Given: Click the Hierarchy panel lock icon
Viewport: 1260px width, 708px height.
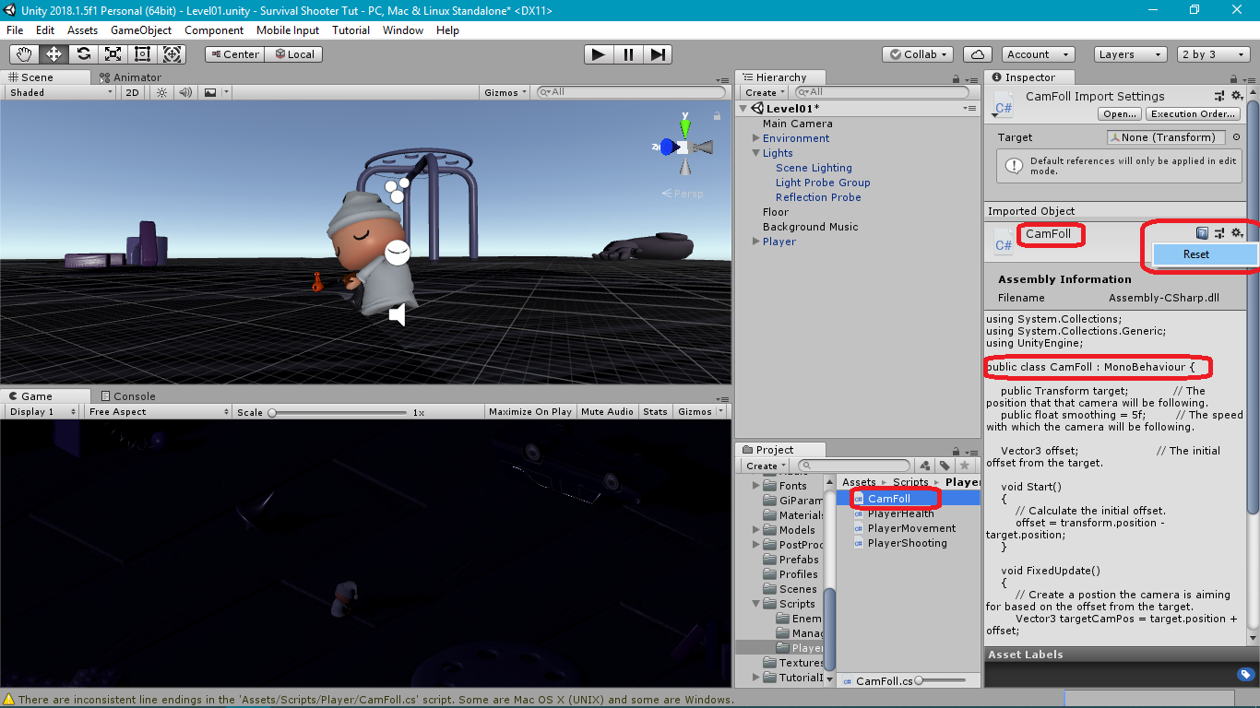Looking at the screenshot, I should 955,77.
